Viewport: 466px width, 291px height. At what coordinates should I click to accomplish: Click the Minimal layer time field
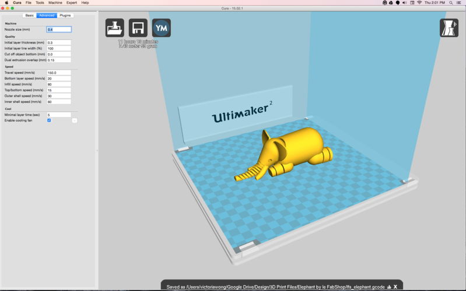point(59,115)
